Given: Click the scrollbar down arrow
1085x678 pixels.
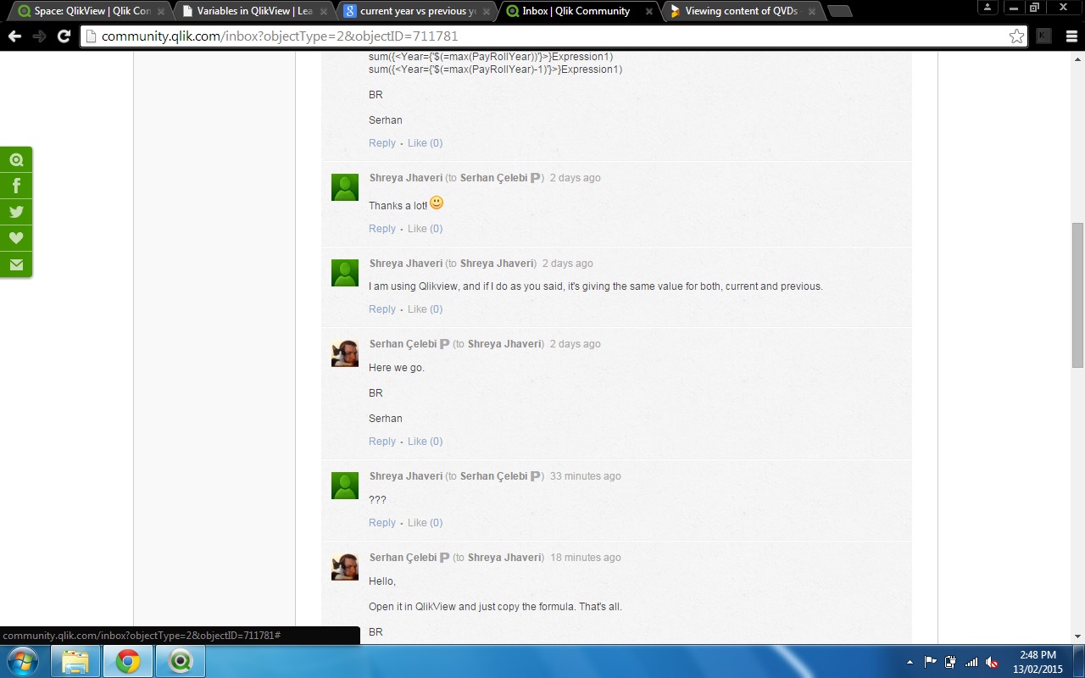Looking at the screenshot, I should pyautogui.click(x=1077, y=636).
